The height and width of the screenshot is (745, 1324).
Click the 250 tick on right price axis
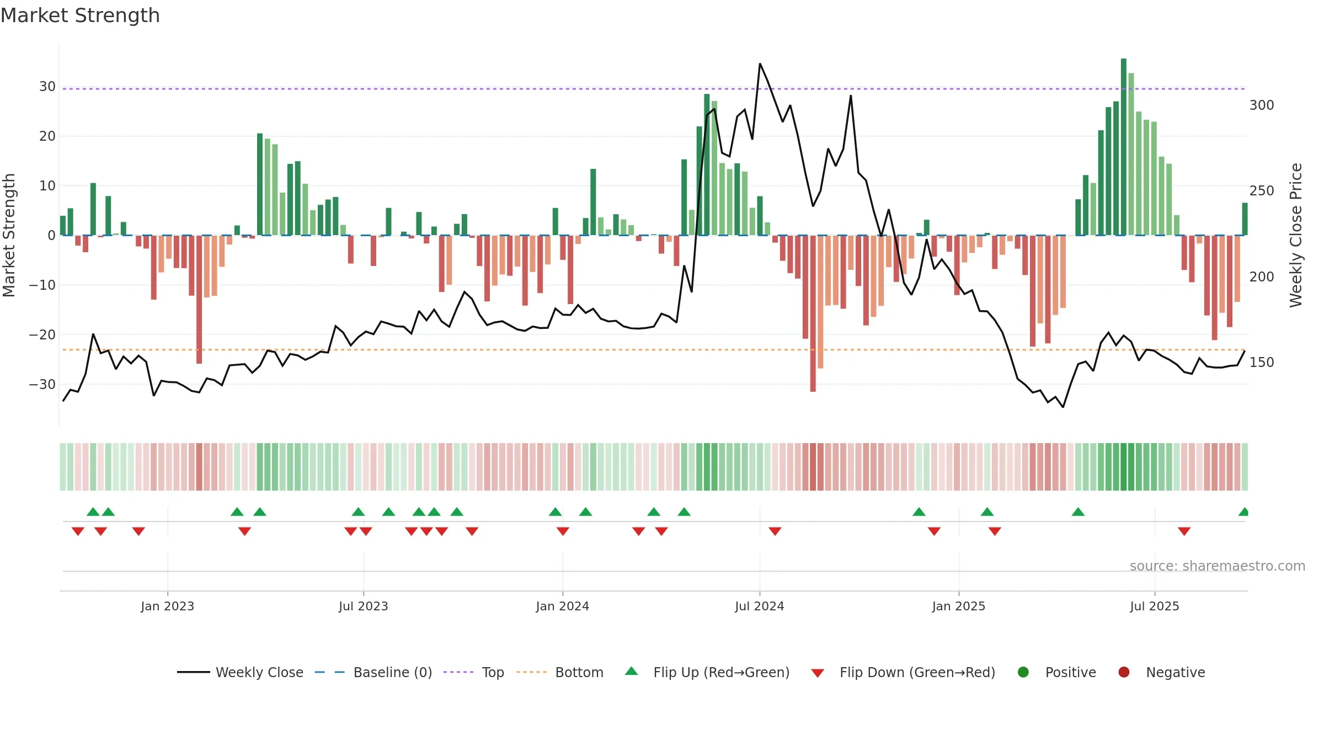click(x=1262, y=190)
